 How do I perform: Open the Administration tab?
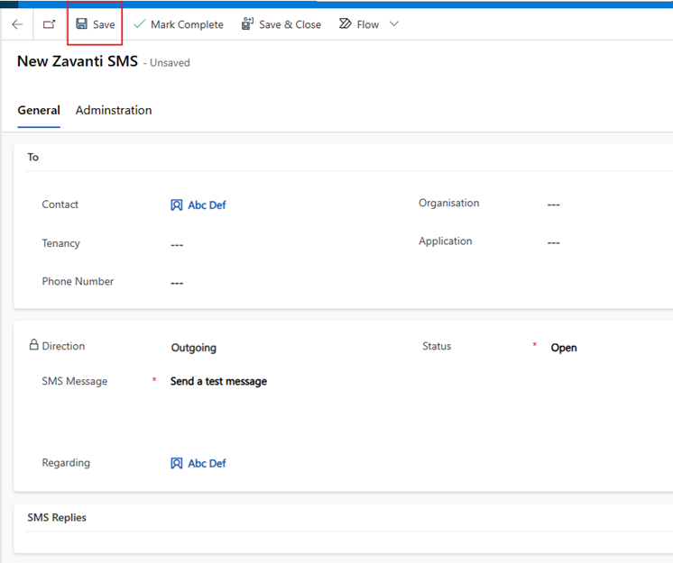[x=114, y=111]
